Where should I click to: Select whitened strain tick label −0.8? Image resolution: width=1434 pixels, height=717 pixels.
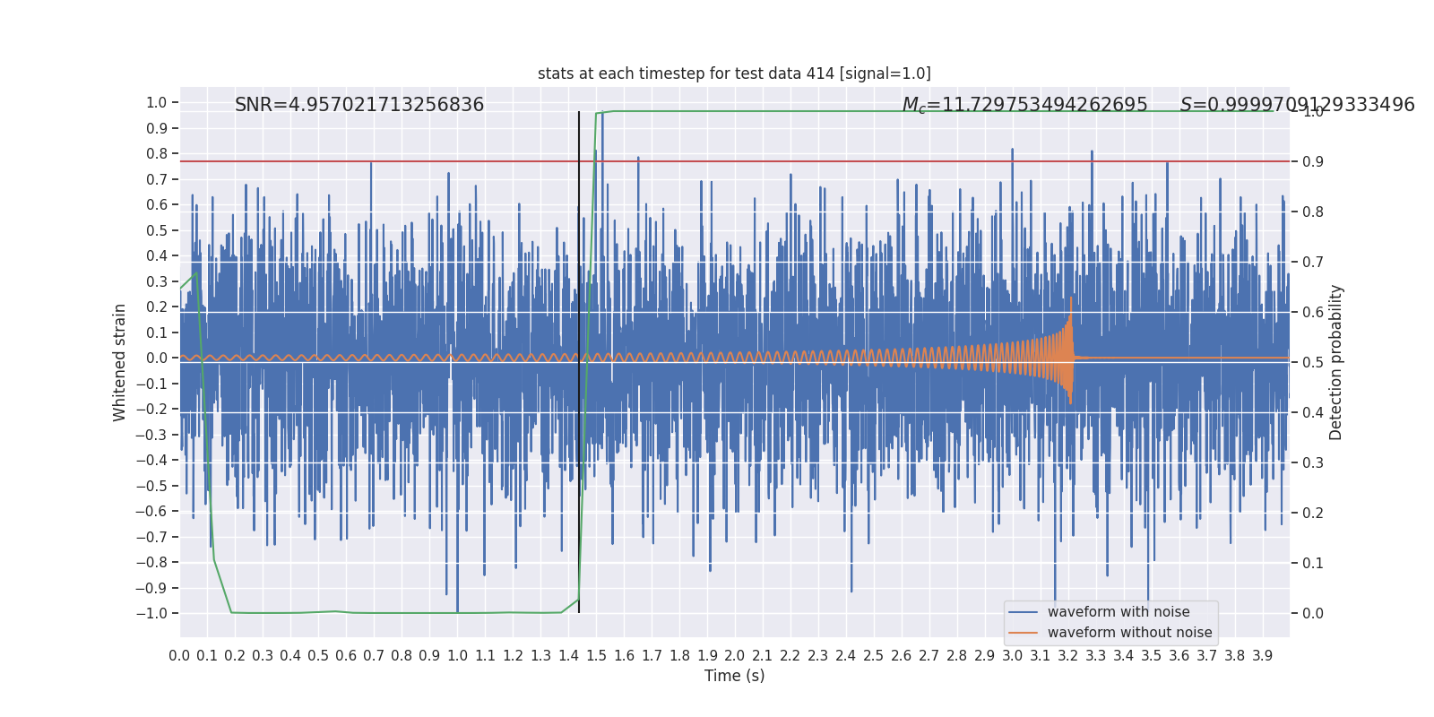pyautogui.click(x=151, y=563)
